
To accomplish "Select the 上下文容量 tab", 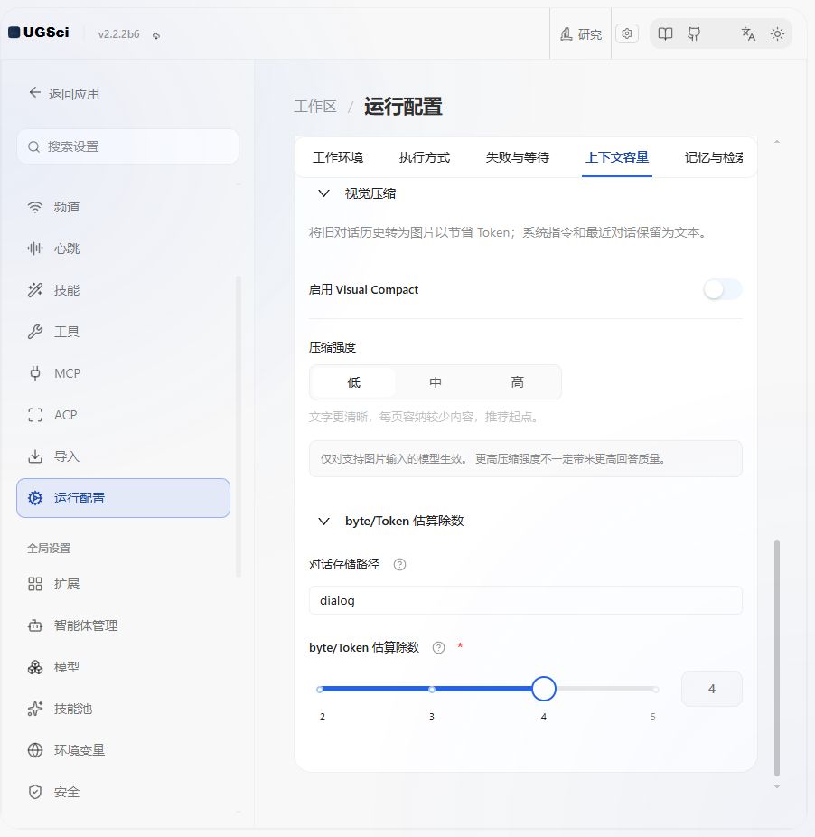I will [x=617, y=157].
